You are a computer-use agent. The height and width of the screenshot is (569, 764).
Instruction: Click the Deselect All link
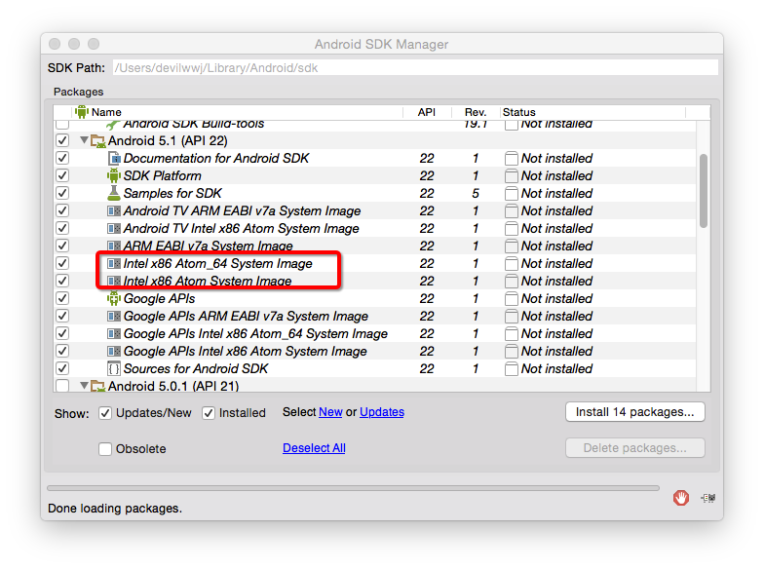314,448
